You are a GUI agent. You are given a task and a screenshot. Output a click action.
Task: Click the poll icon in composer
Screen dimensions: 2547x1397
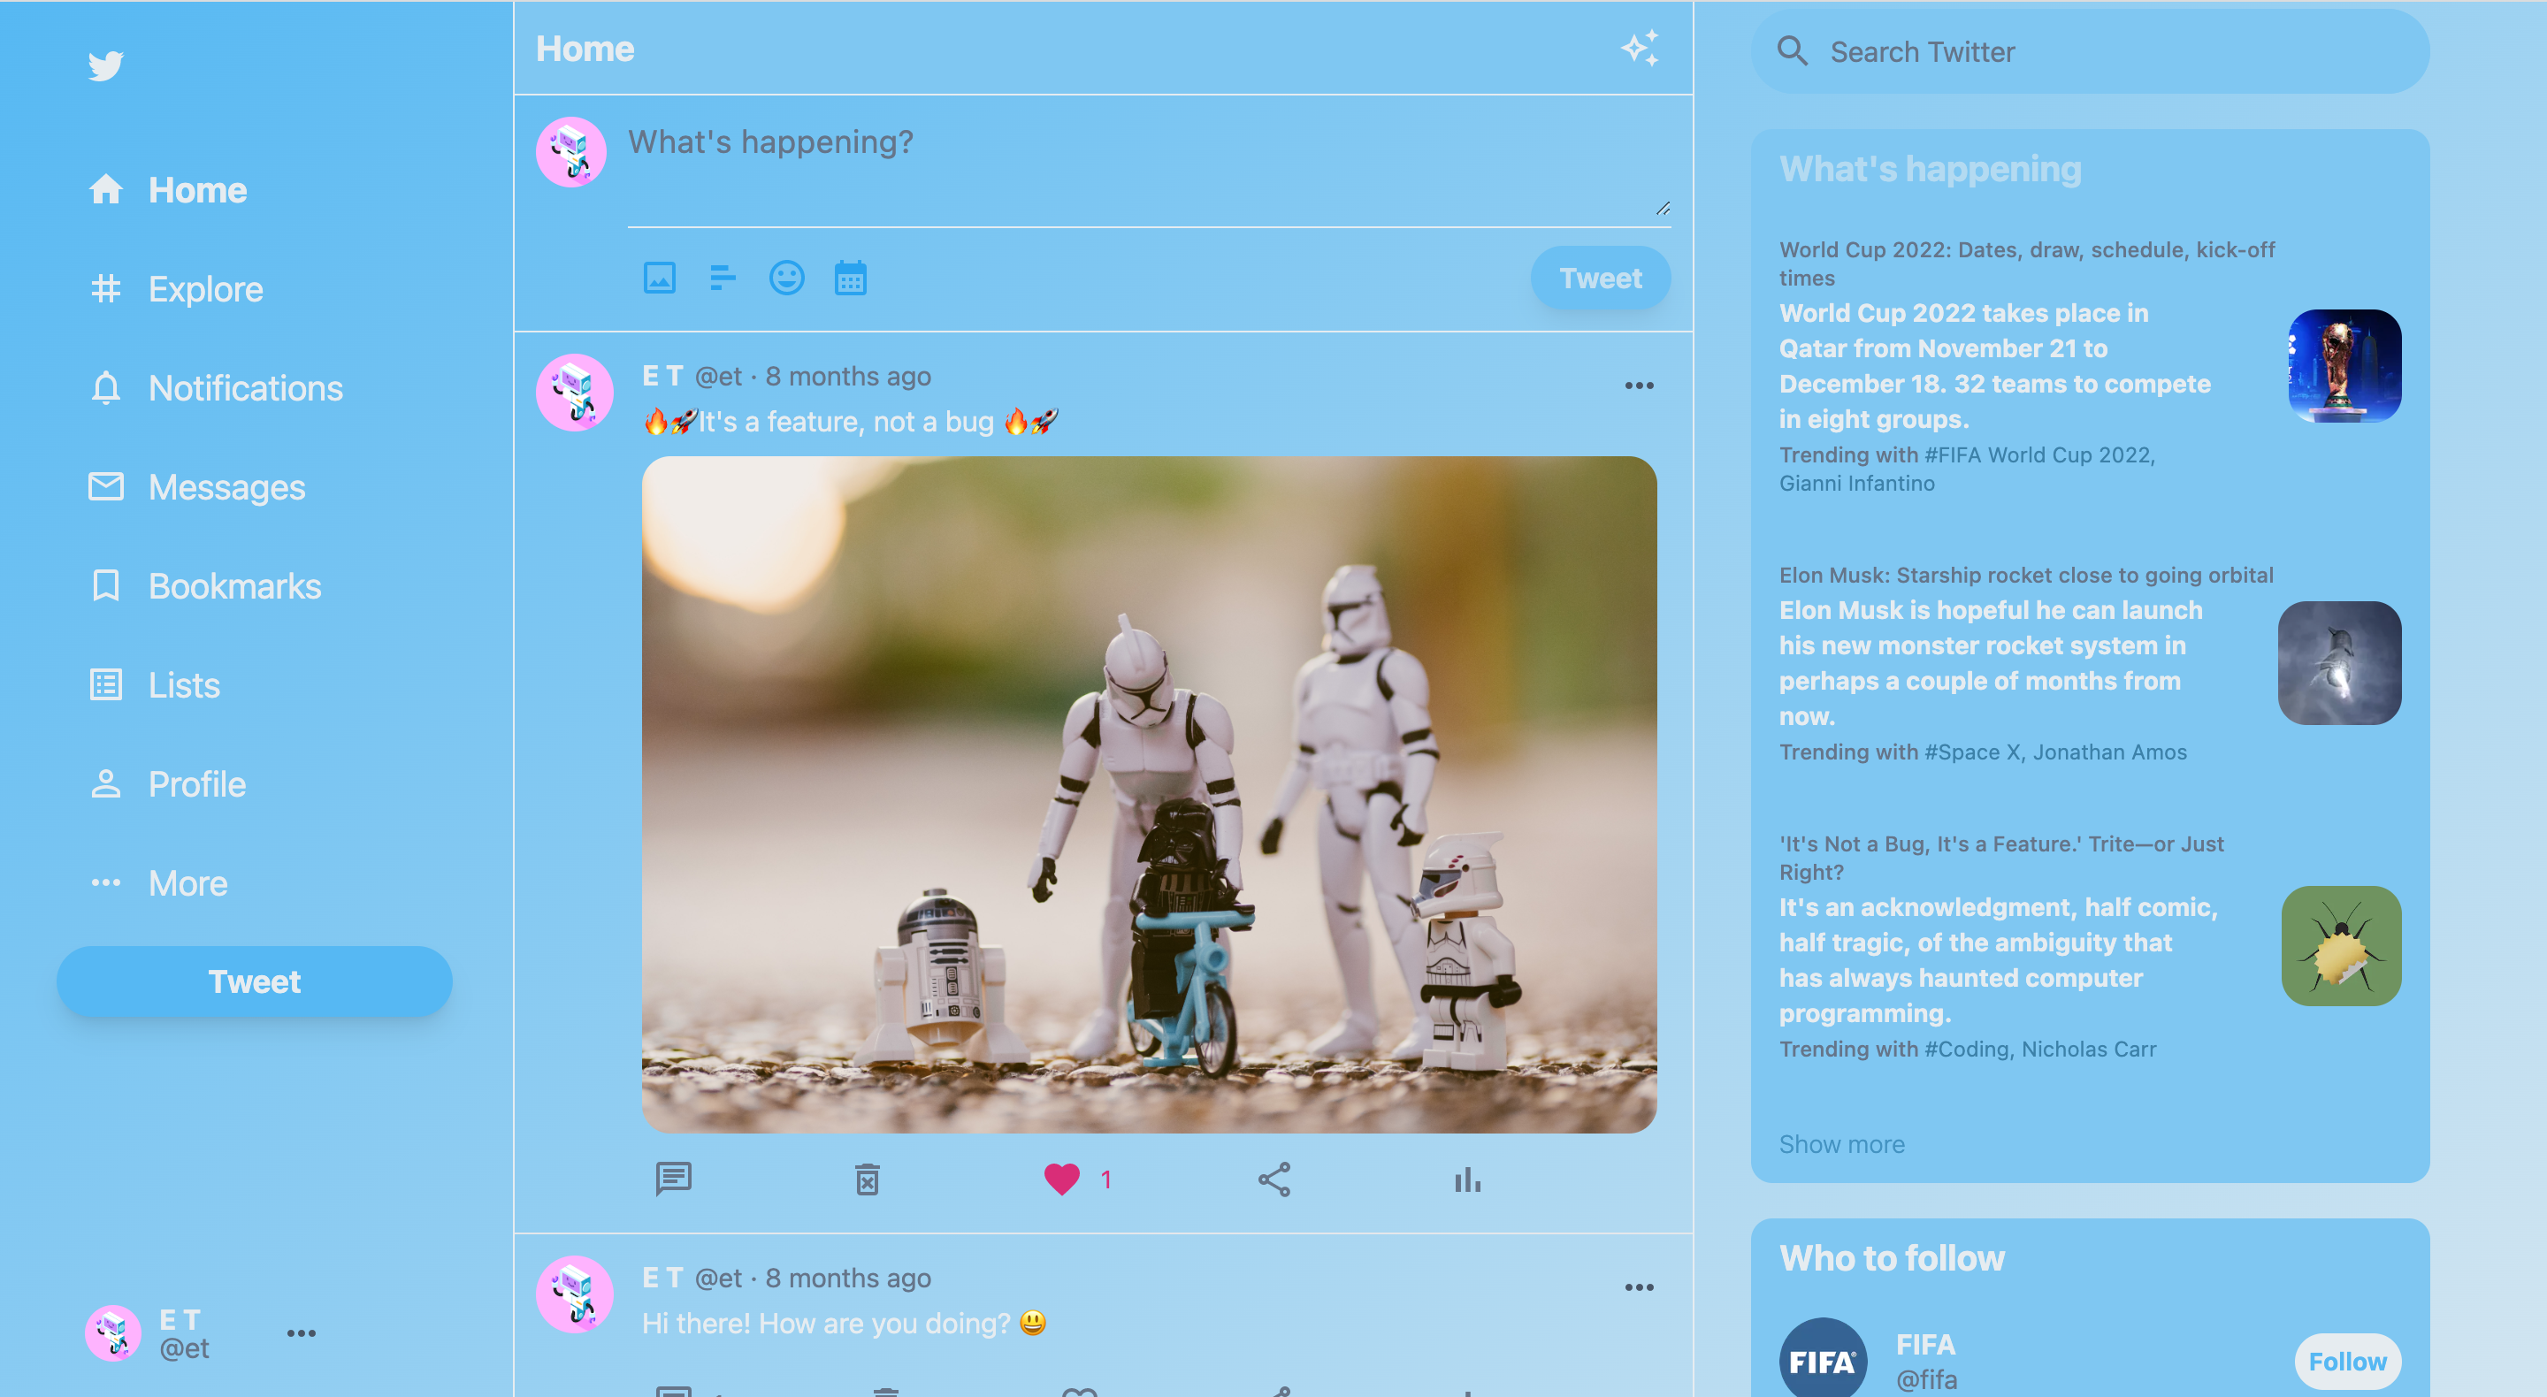(723, 278)
